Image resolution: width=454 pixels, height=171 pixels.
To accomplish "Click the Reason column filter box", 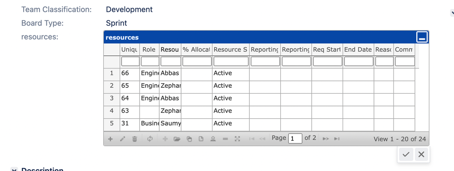I will pos(384,61).
